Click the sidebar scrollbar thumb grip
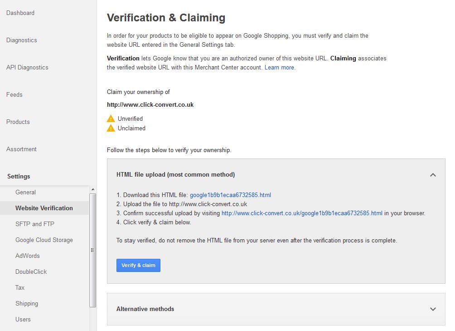 coord(92,250)
